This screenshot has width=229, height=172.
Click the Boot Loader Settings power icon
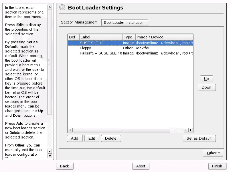pos(62,7)
